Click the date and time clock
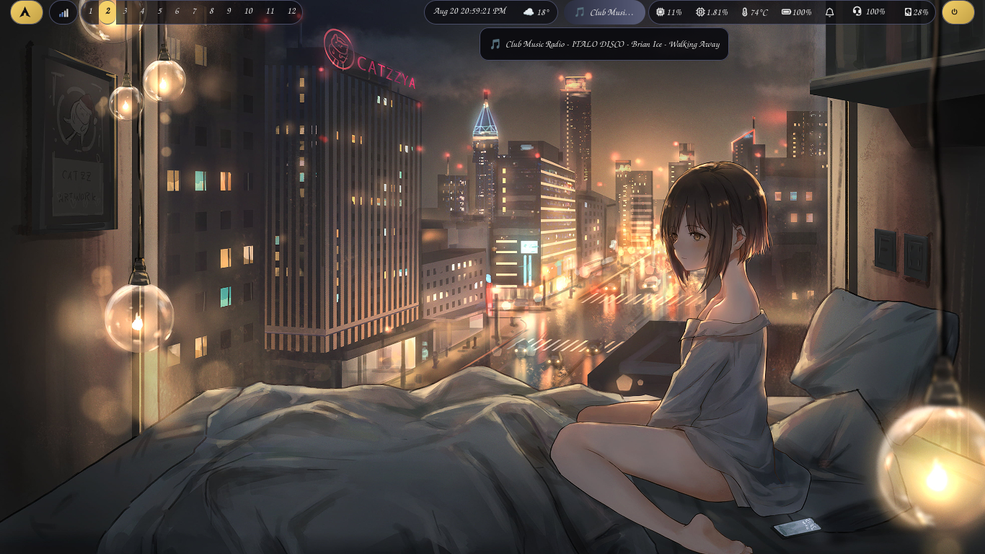This screenshot has width=985, height=554. click(469, 12)
